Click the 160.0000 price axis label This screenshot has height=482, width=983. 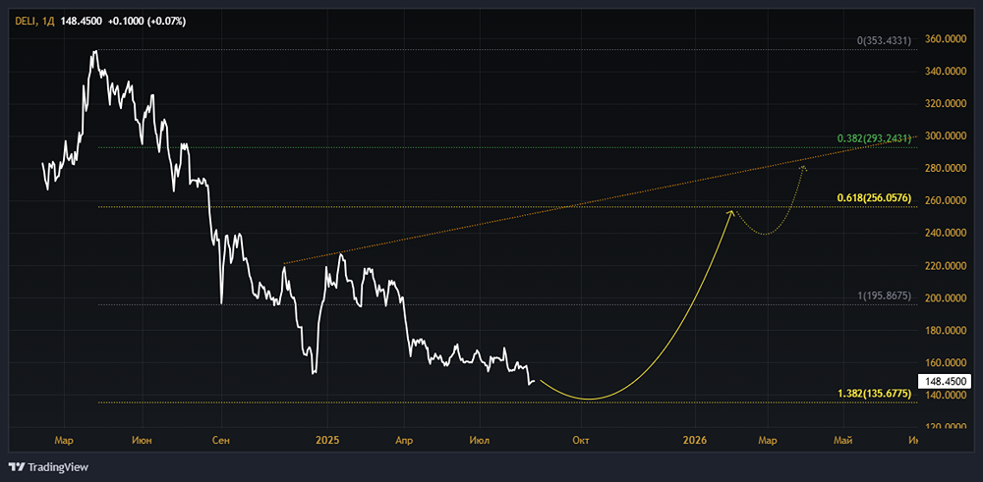point(946,363)
